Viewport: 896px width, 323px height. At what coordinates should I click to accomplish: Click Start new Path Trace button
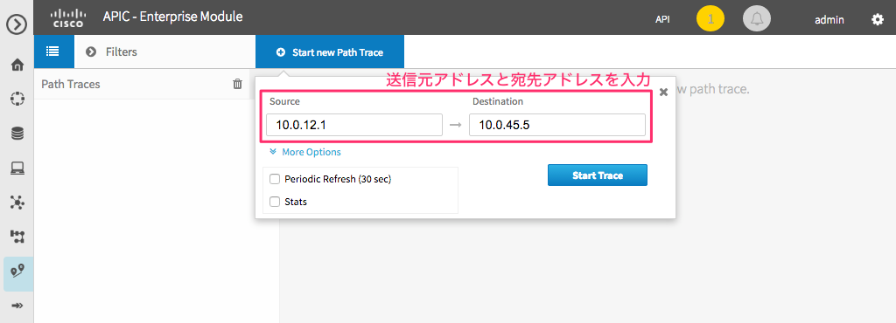(330, 52)
